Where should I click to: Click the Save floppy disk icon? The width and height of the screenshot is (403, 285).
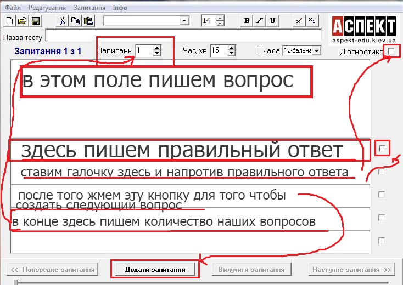(36, 21)
